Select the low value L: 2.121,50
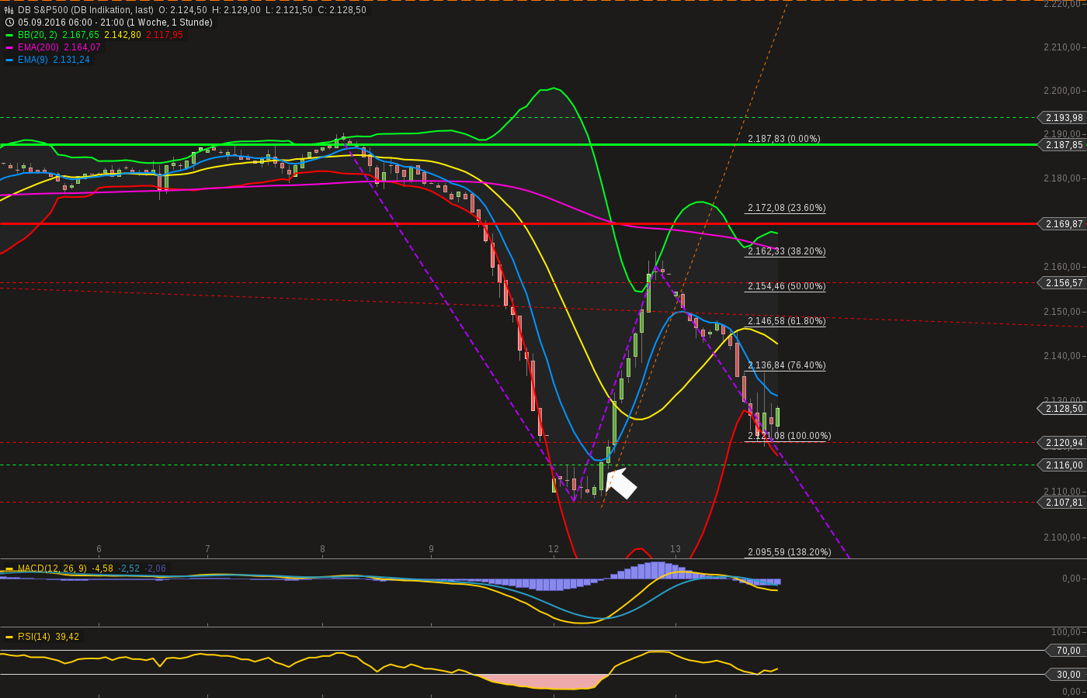 coord(289,10)
